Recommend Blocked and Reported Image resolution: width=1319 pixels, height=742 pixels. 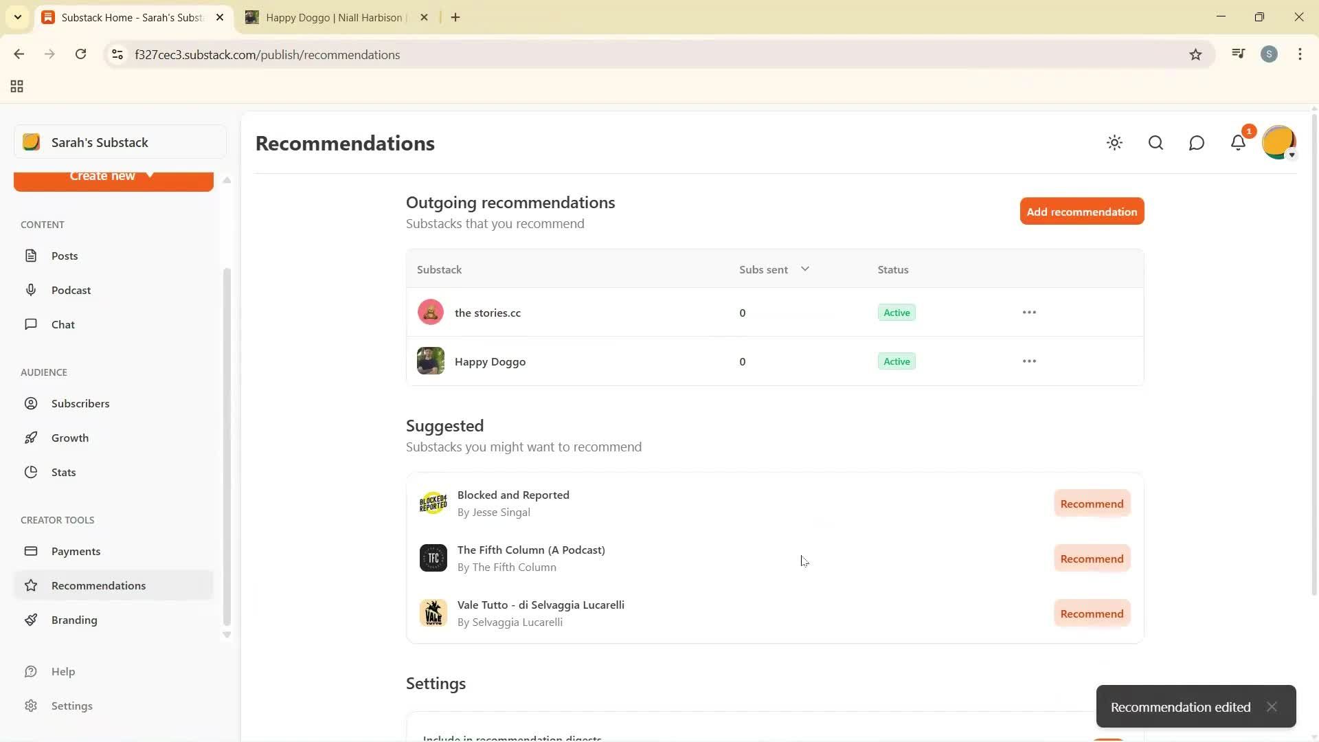tap(1091, 503)
